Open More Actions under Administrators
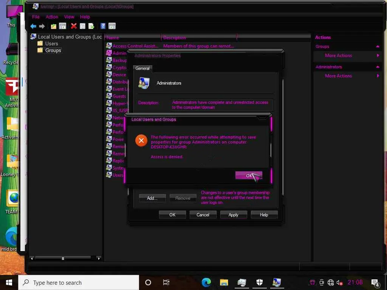Screen dimensions: 387x290 338,76
